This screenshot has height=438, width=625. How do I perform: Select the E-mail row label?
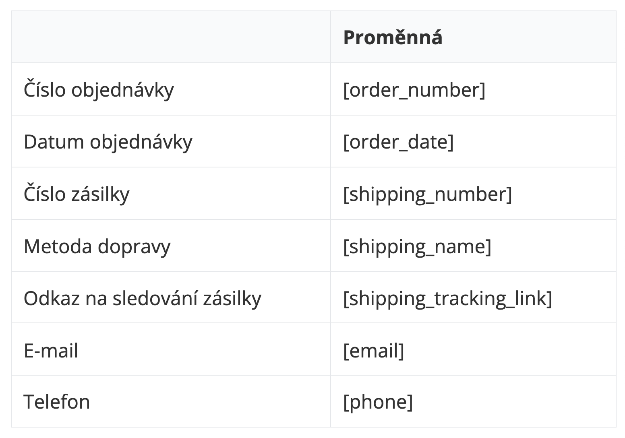pyautogui.click(x=51, y=350)
